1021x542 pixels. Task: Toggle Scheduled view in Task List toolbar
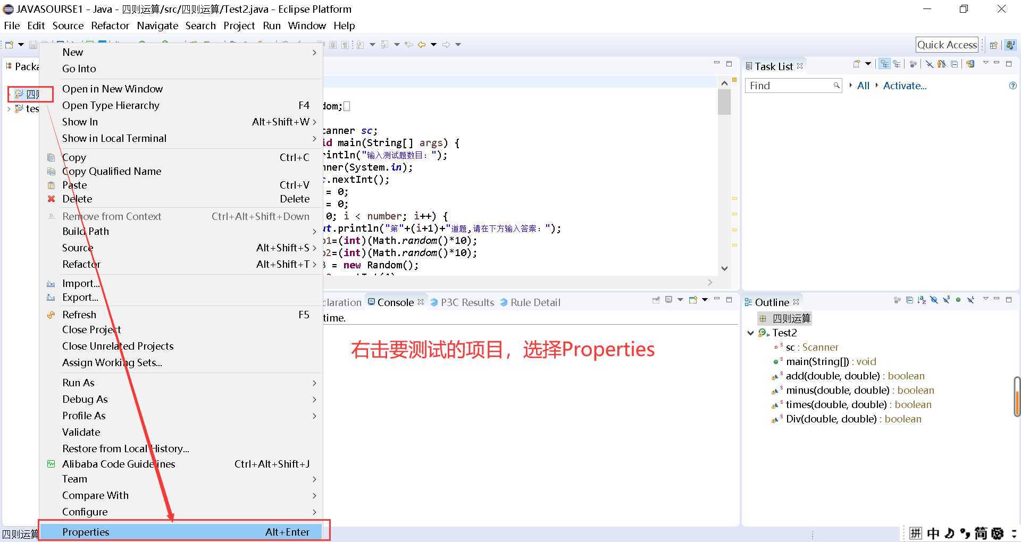897,64
